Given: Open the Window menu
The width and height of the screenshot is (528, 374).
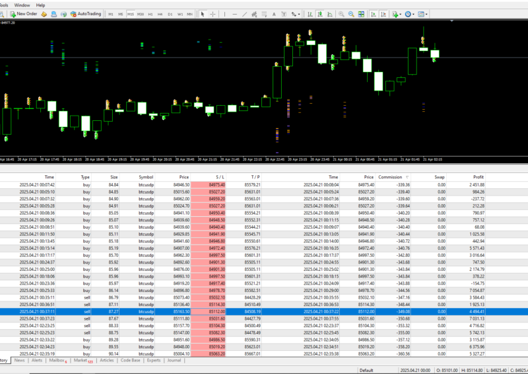Looking at the screenshot, I should click(x=22, y=4).
